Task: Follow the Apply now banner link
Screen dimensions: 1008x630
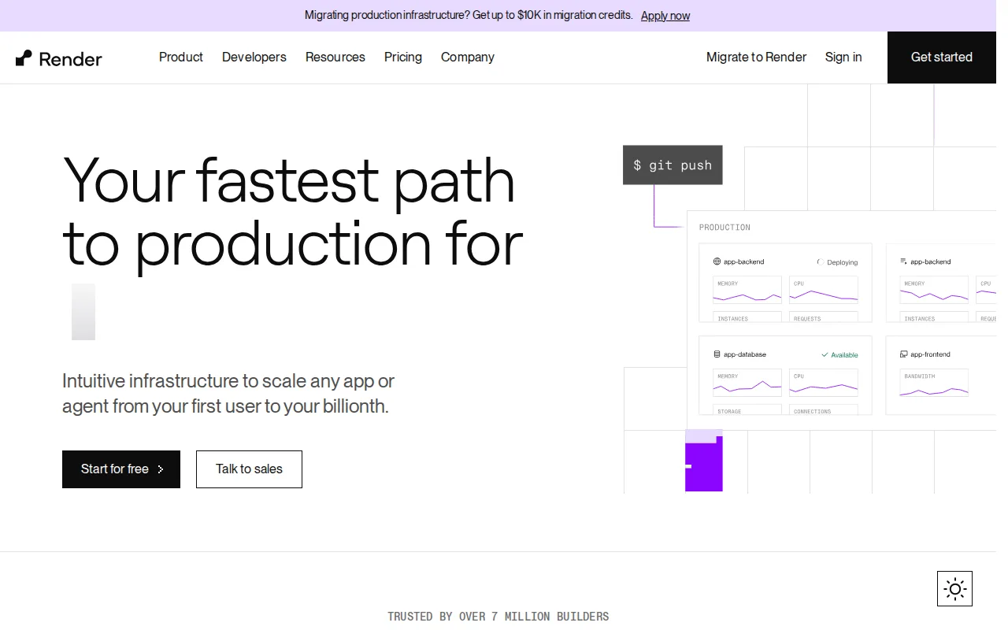Action: [x=665, y=16]
